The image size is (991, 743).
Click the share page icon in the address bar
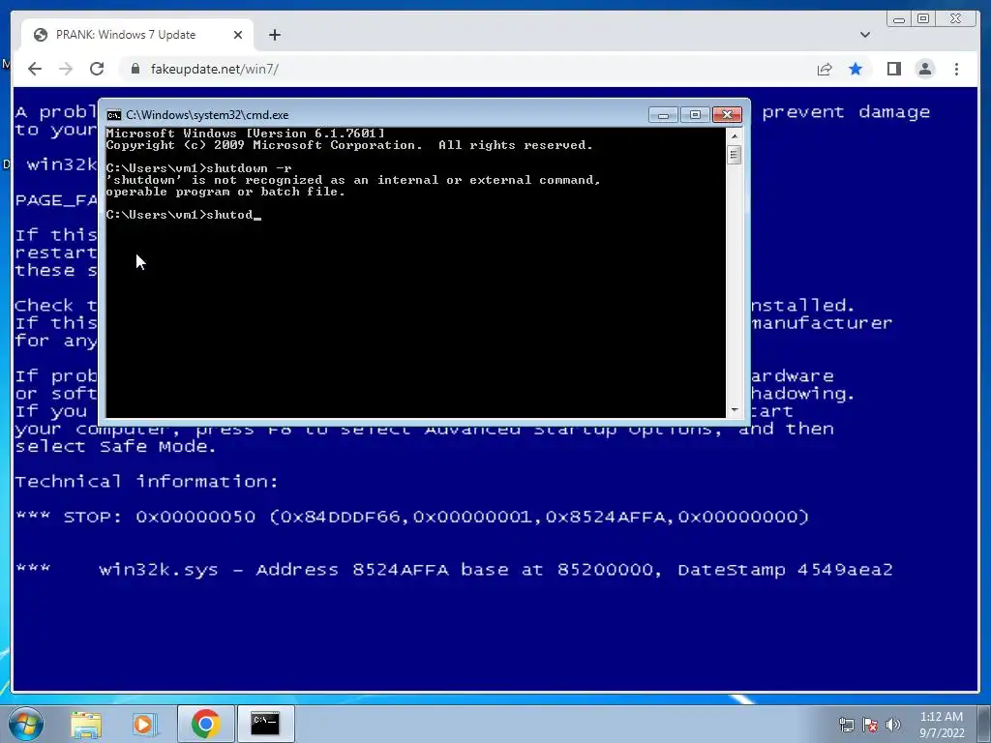(825, 69)
